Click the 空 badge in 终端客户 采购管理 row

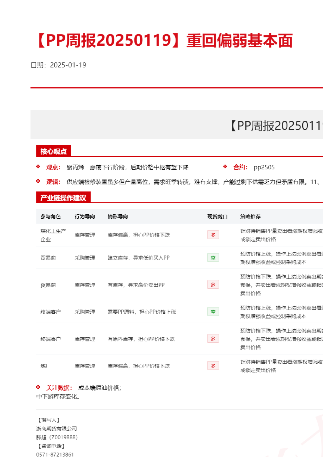(x=213, y=312)
